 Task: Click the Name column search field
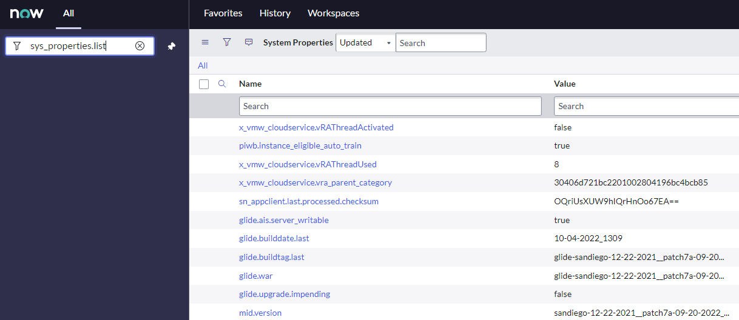390,106
